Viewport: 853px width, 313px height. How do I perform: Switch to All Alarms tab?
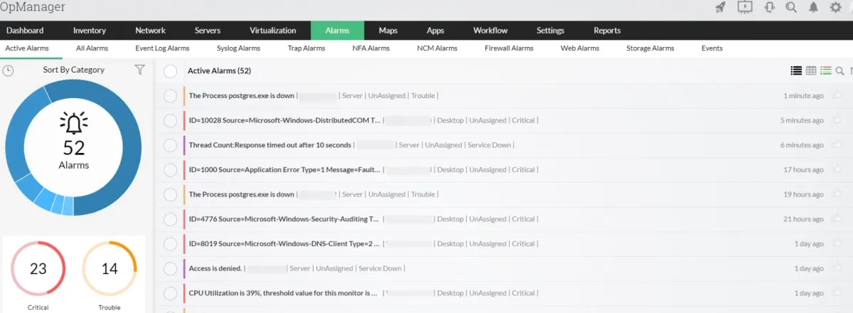92,48
